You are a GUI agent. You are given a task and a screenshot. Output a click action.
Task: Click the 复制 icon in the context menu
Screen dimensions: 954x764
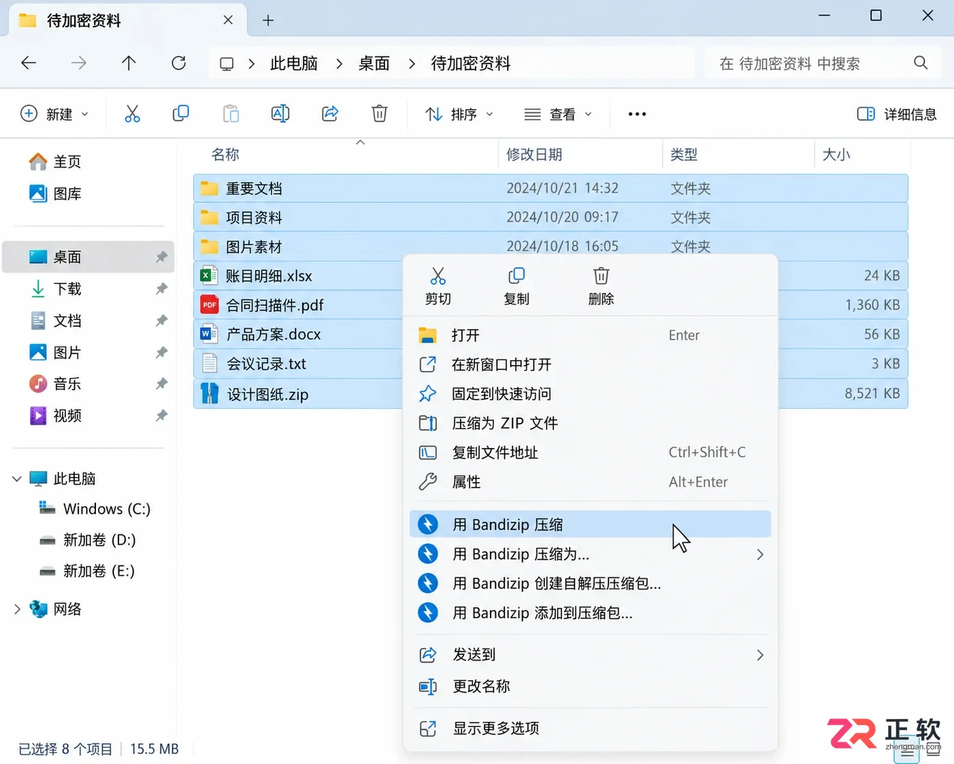pyautogui.click(x=516, y=276)
